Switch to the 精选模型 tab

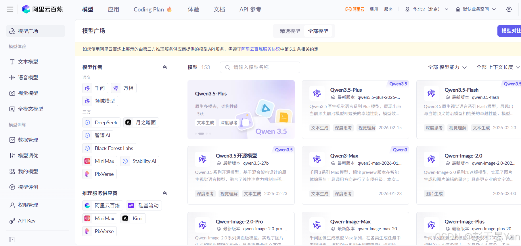[x=290, y=31]
